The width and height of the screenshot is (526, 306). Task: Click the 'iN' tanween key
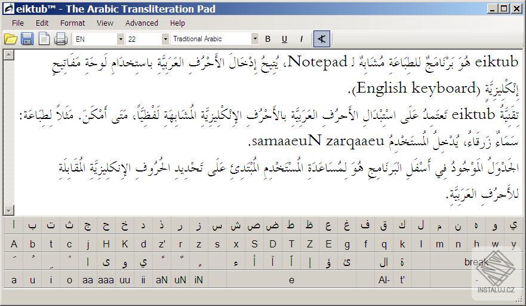pyautogui.click(x=199, y=280)
